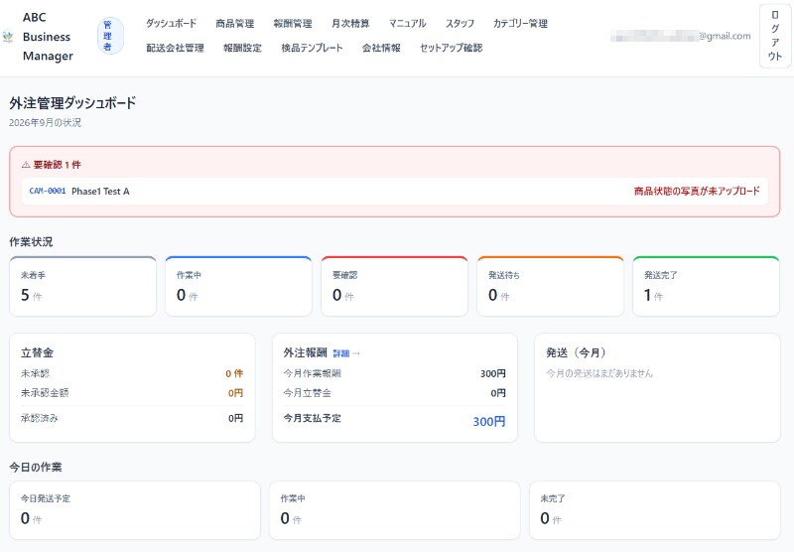The height and width of the screenshot is (552, 794).
Task: Click the ABC Business Manager logo icon
Action: pos(8,37)
